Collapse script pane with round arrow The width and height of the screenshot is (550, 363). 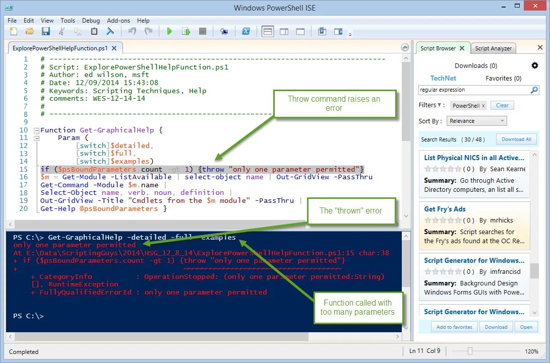[x=405, y=48]
